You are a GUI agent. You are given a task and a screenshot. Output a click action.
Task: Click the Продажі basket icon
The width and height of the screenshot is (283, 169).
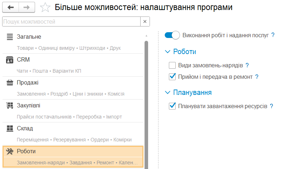pyautogui.click(x=10, y=82)
